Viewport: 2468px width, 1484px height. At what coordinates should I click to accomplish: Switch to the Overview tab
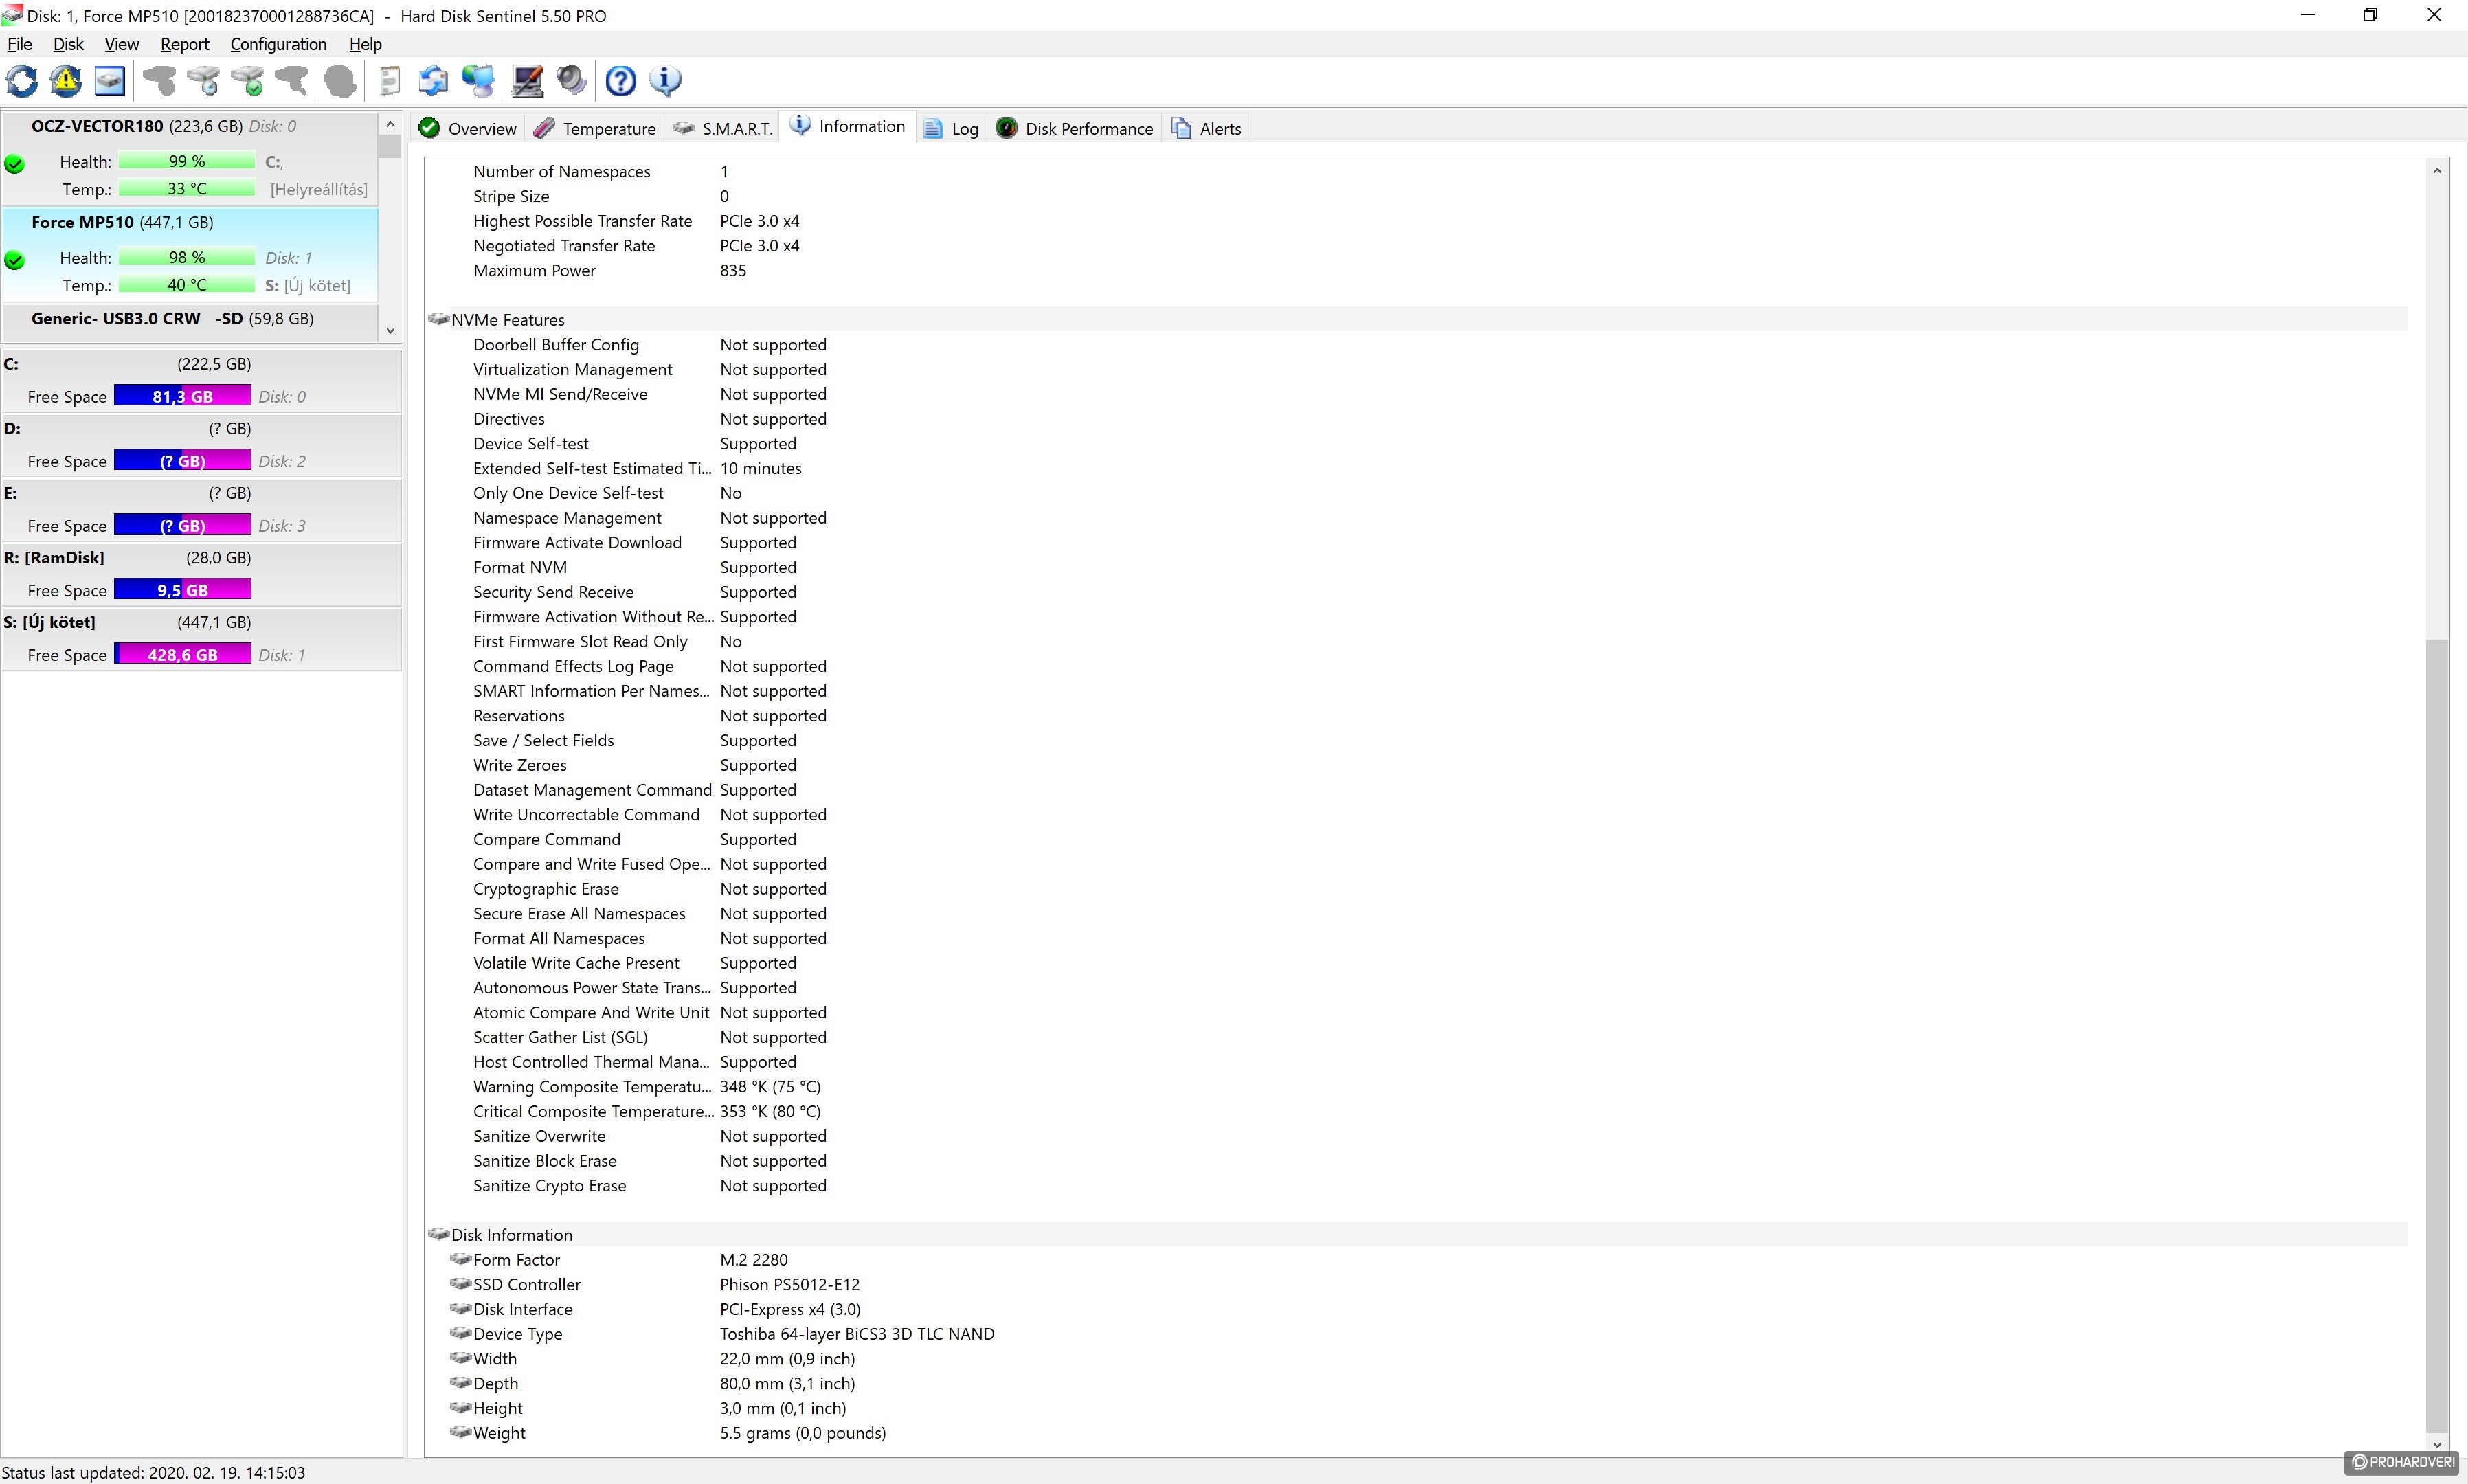[x=468, y=128]
